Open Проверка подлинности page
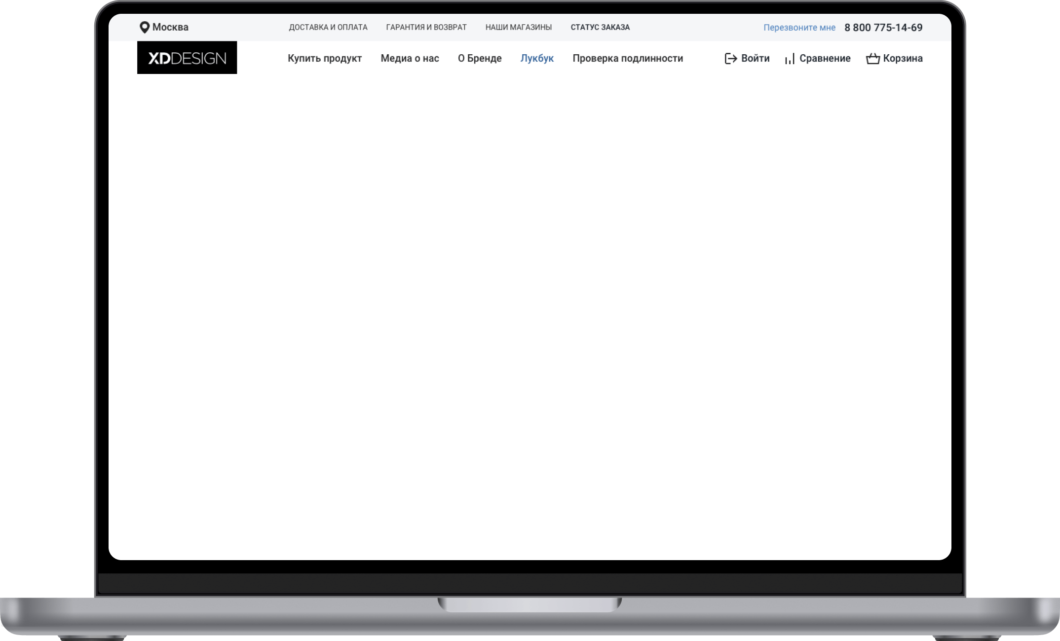Viewport: 1060px width, 641px height. [628, 58]
